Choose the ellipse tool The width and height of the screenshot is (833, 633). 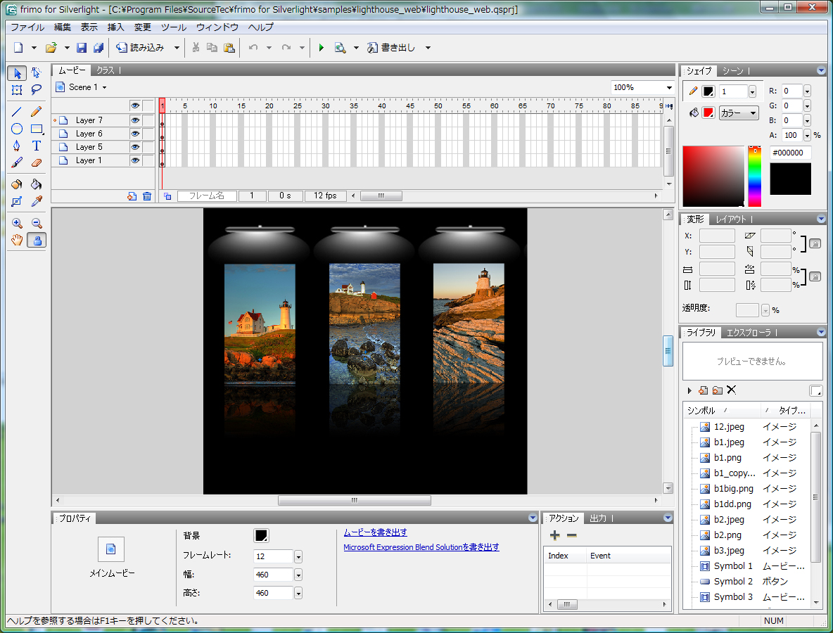(x=17, y=129)
